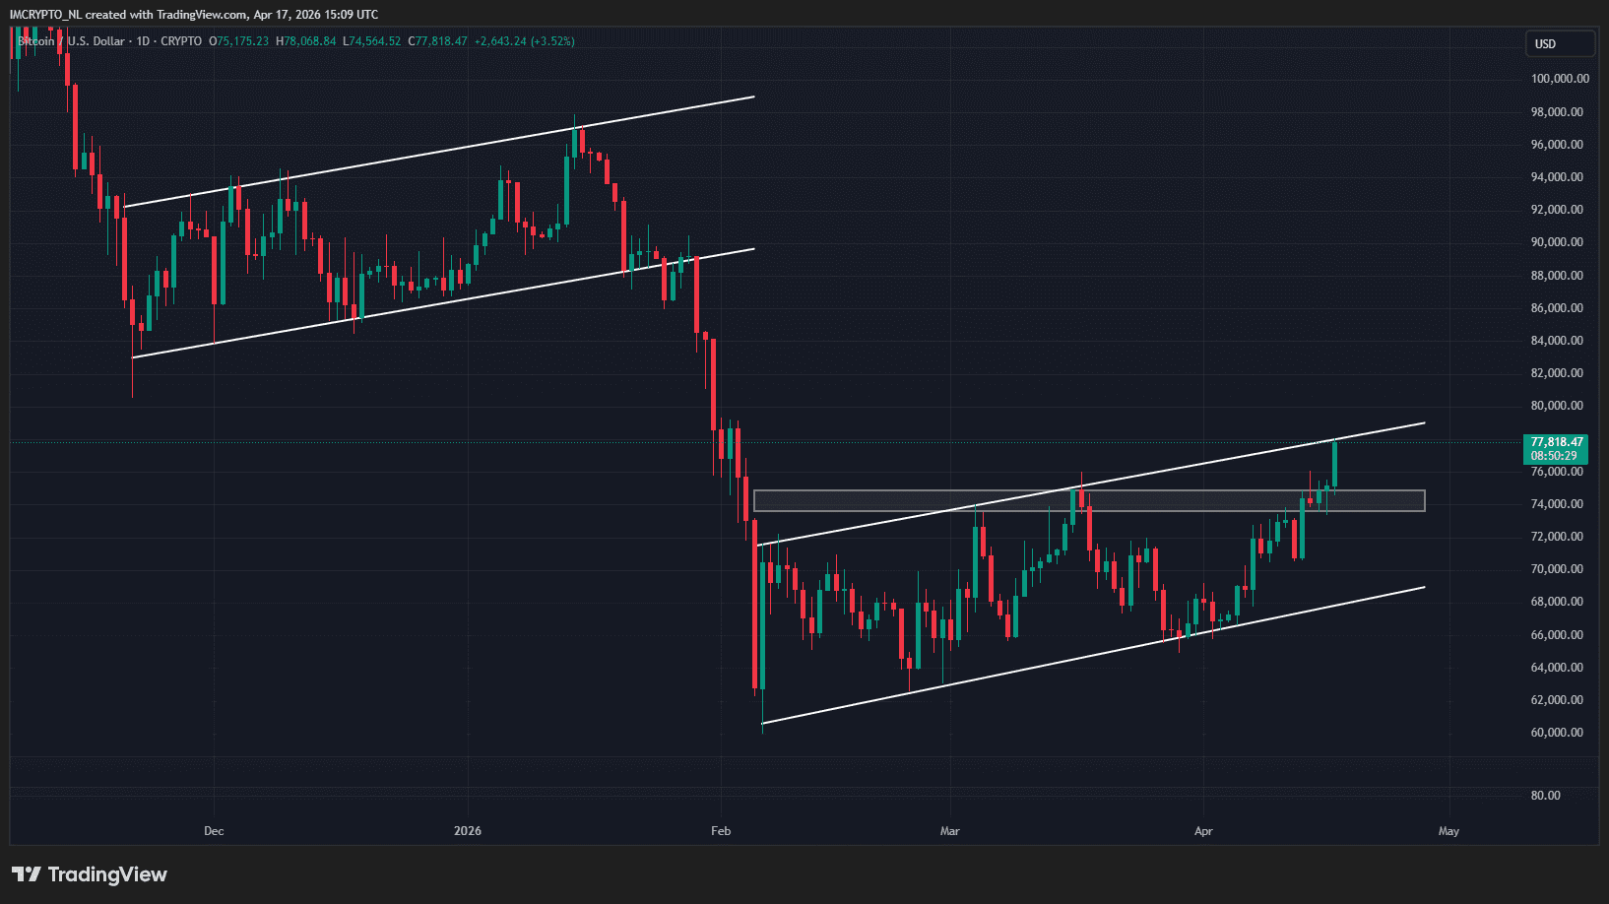Select the 1D interval label in the legend
Screen dimensions: 1609x904
point(143,41)
